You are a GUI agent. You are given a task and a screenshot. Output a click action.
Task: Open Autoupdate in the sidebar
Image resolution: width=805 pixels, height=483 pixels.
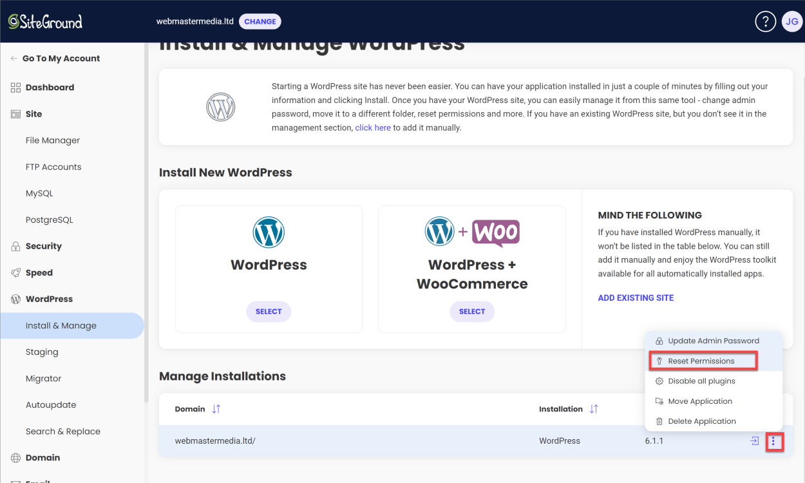click(51, 405)
